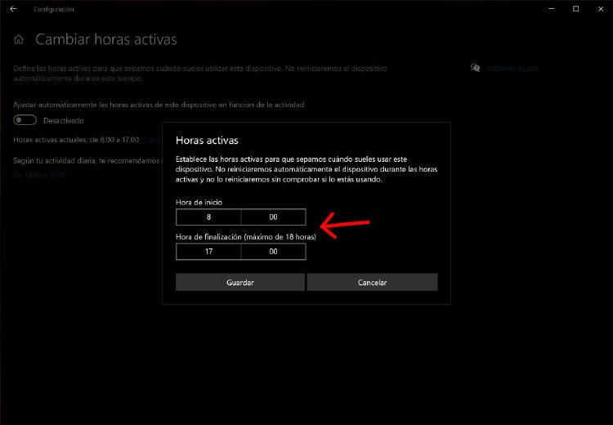Click the 'Desactivado' toggle label

click(64, 120)
